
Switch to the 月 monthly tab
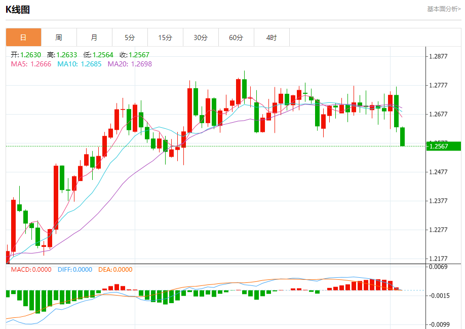click(x=94, y=38)
